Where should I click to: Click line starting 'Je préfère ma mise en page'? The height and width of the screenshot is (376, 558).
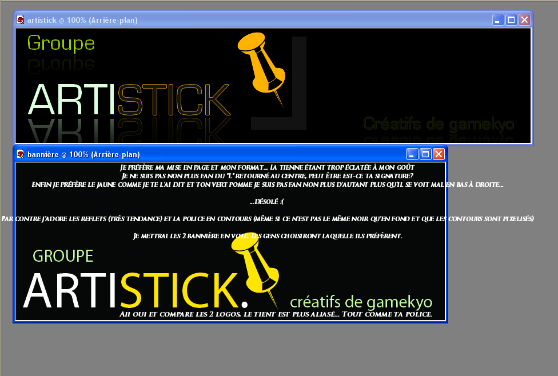267,167
